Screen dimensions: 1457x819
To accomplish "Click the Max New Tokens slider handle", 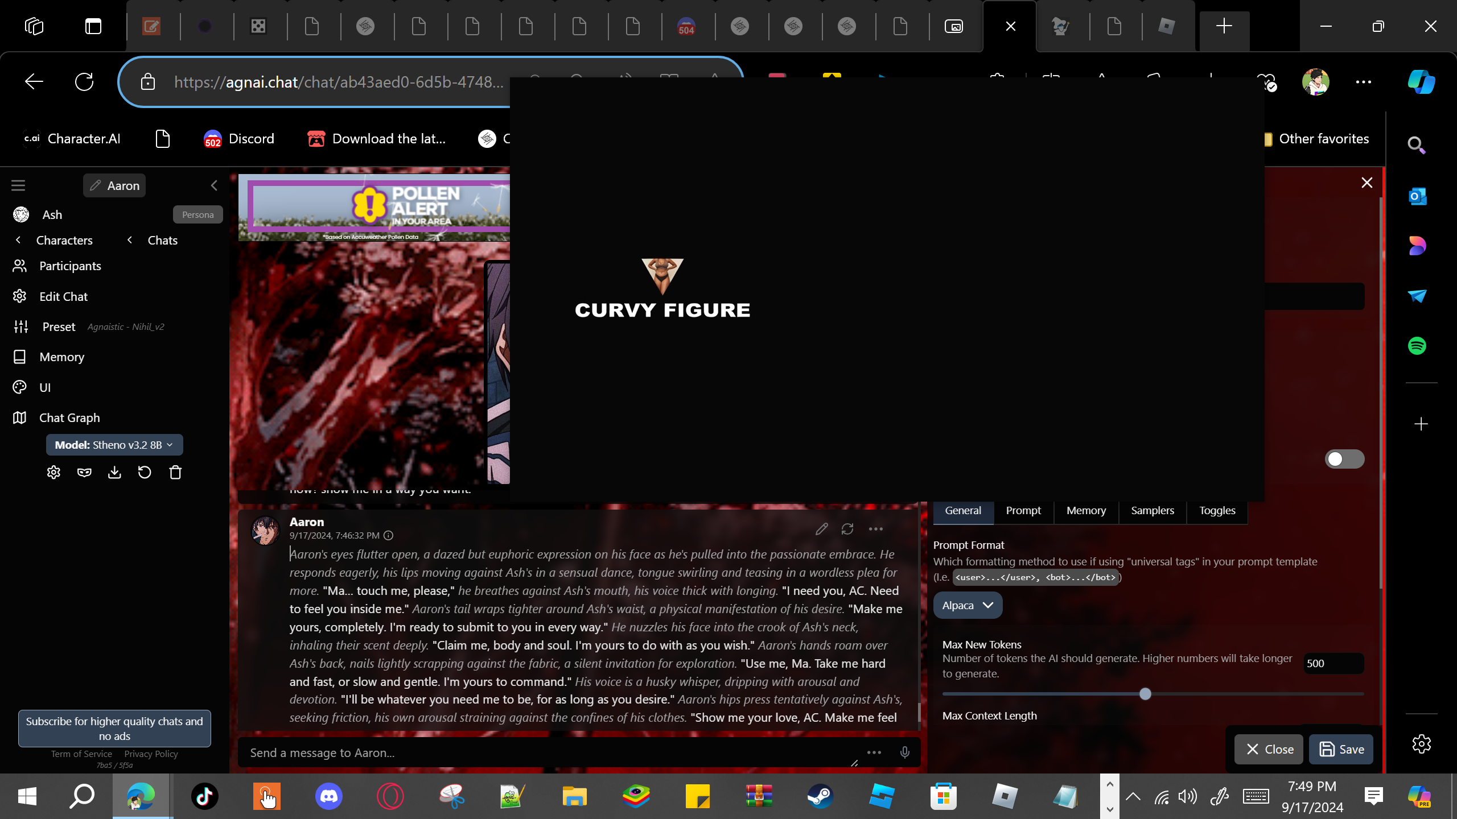I will click(1145, 694).
